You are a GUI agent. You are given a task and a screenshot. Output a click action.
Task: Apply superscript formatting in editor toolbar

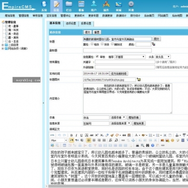click(97, 135)
